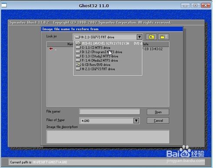Select the CD-R1 DVD drive entry
Screen dimensions: 217x168
coord(108,43)
